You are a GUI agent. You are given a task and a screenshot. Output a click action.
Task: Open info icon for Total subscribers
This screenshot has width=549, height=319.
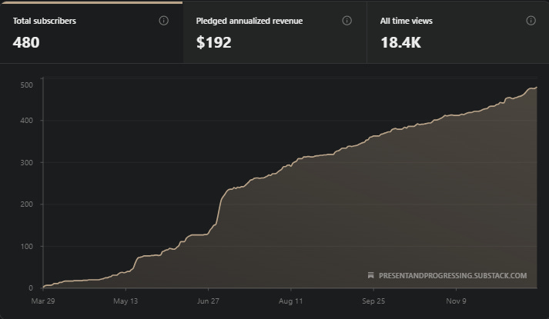163,21
